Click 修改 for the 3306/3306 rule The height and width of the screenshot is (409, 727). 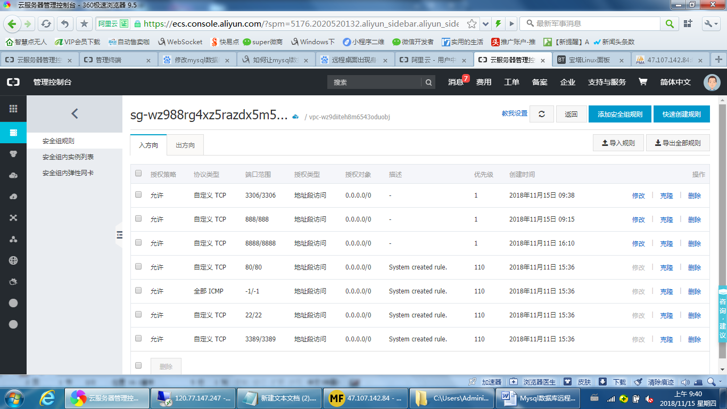coord(639,195)
